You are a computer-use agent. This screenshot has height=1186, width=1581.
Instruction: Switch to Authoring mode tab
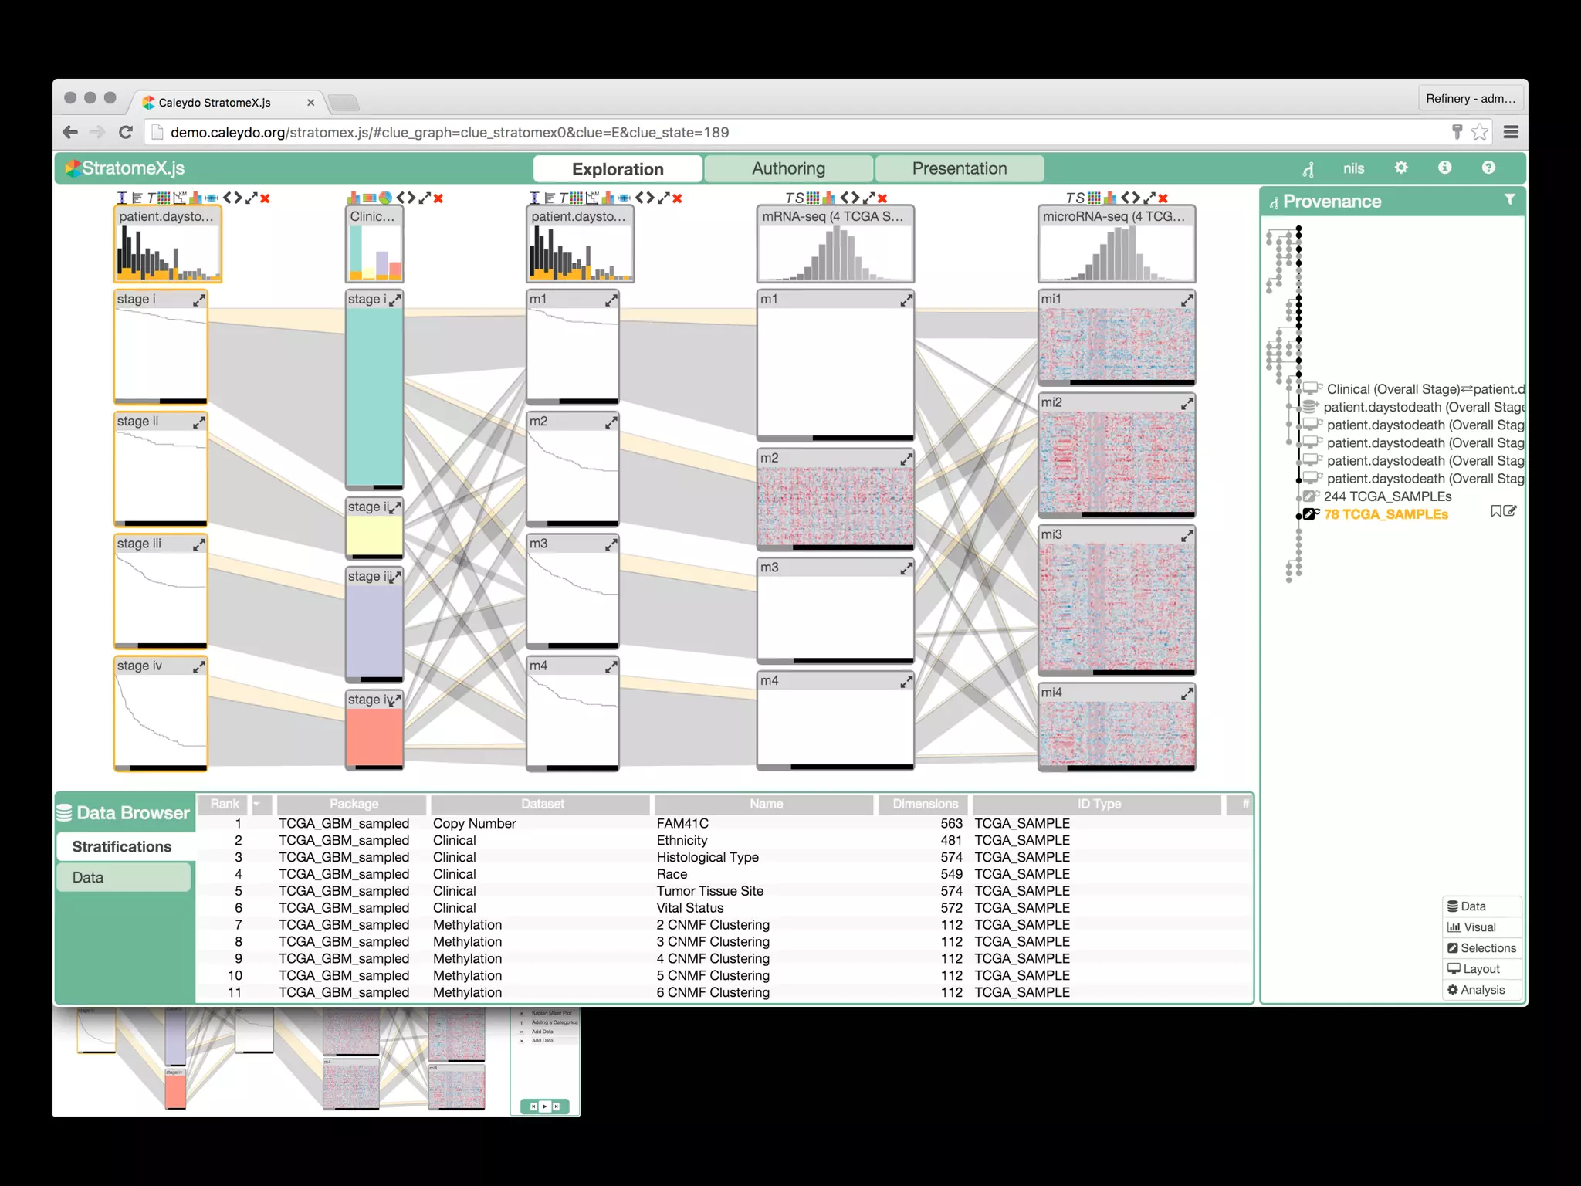(788, 168)
